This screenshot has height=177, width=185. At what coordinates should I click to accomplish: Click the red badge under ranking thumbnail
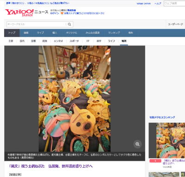[155, 161]
